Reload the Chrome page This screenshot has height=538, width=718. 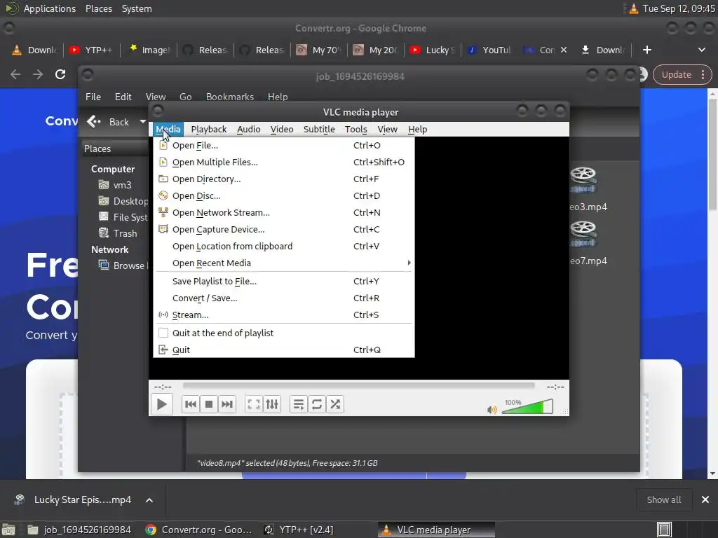60,74
